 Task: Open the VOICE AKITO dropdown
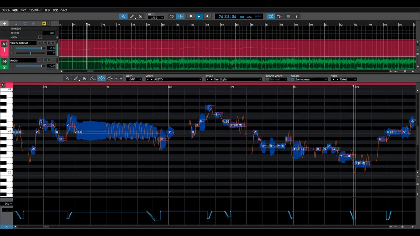pyautogui.click(x=174, y=80)
